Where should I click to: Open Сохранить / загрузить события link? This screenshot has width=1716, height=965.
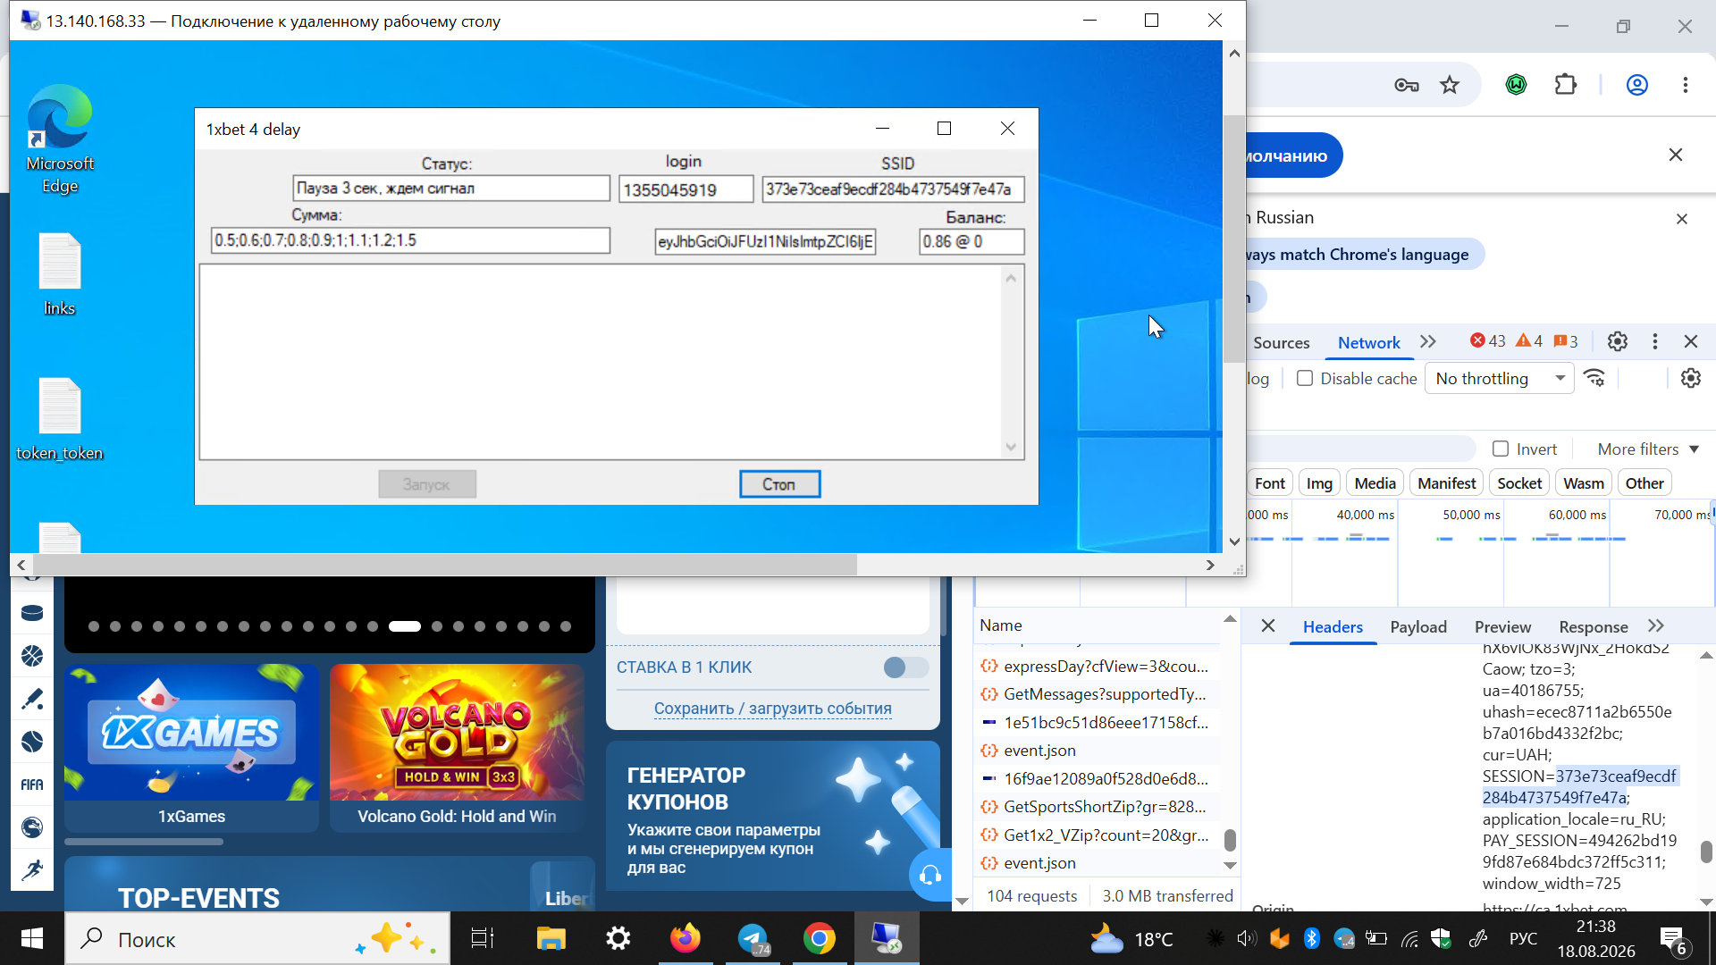[x=772, y=708]
